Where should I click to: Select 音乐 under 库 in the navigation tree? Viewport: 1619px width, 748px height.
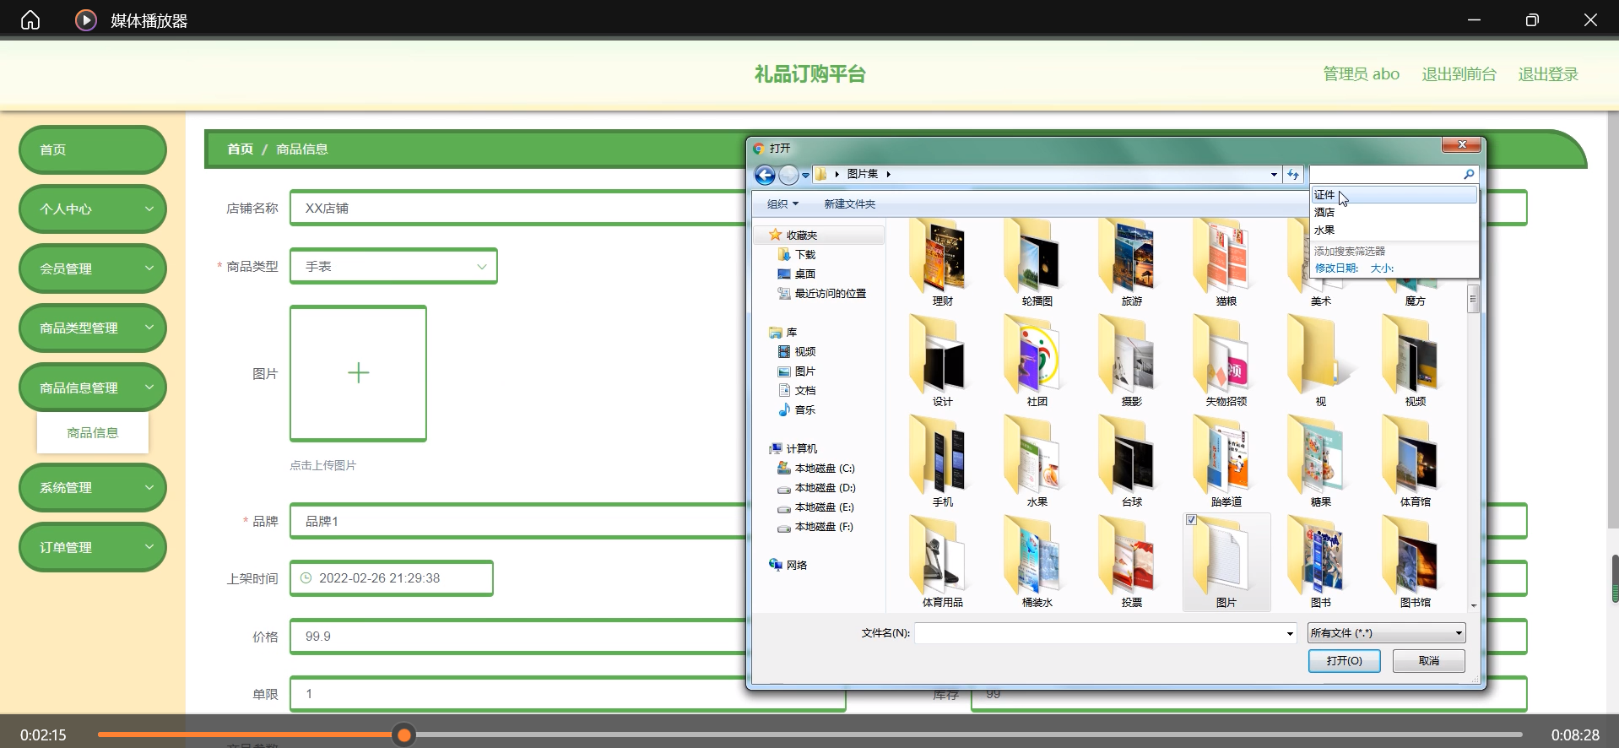pyautogui.click(x=796, y=410)
